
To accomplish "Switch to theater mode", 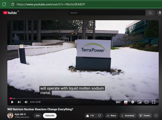I will tap(147, 102).
